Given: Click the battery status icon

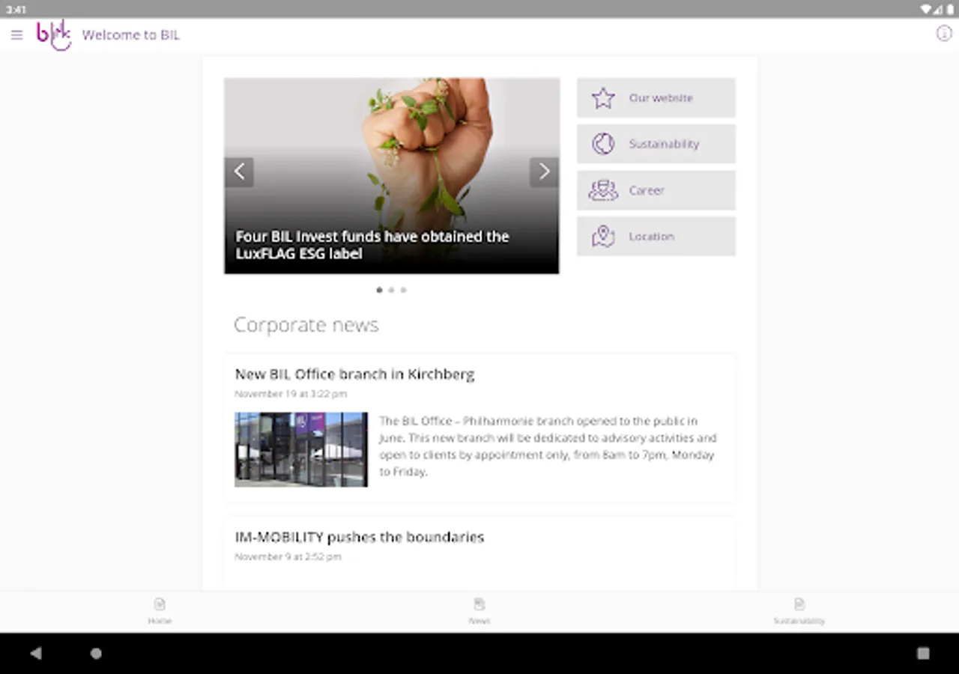Looking at the screenshot, I should coord(950,9).
